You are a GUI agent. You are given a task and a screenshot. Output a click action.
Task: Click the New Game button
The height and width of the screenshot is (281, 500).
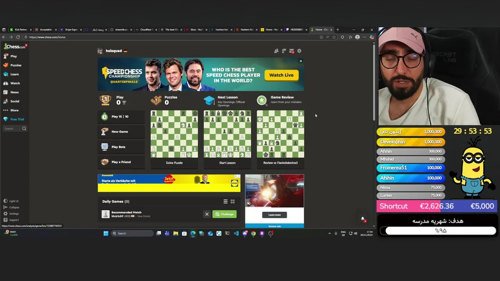tap(121, 132)
